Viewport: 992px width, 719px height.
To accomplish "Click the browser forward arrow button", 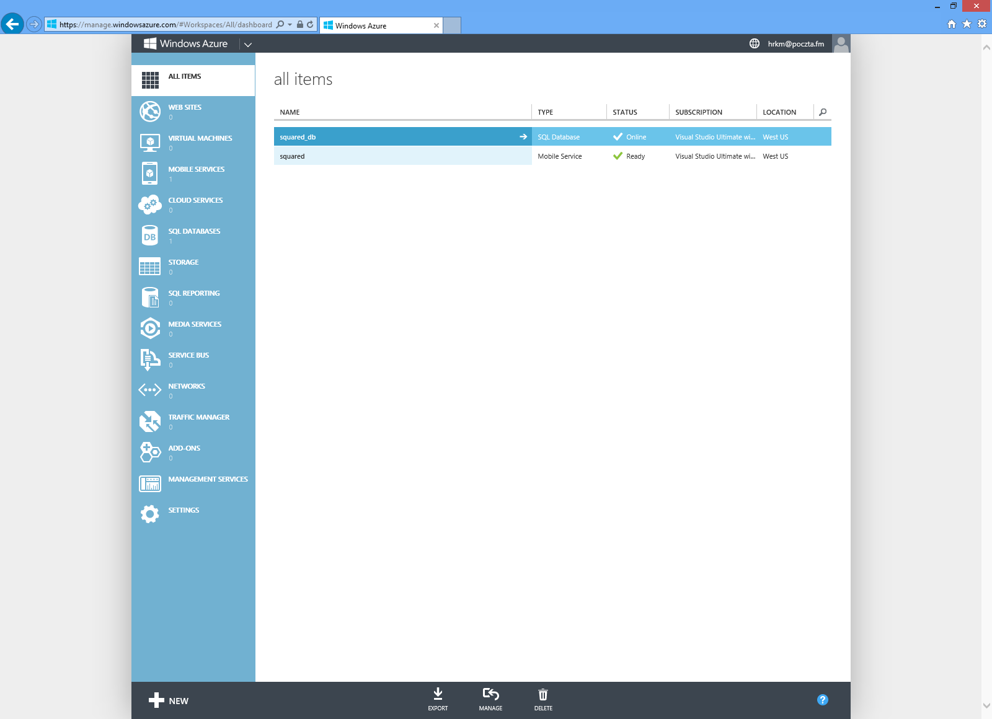I will point(34,25).
